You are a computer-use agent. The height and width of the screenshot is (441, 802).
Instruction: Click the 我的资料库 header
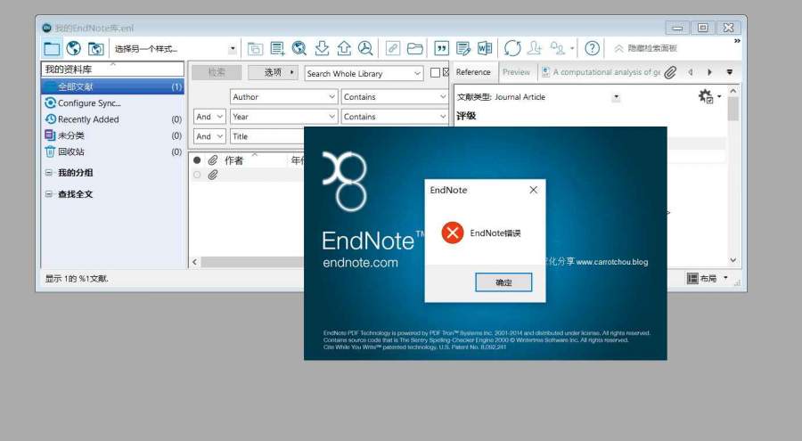pos(112,69)
